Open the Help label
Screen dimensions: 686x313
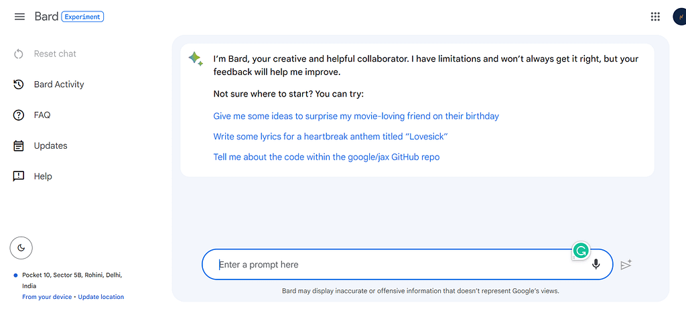tap(43, 176)
